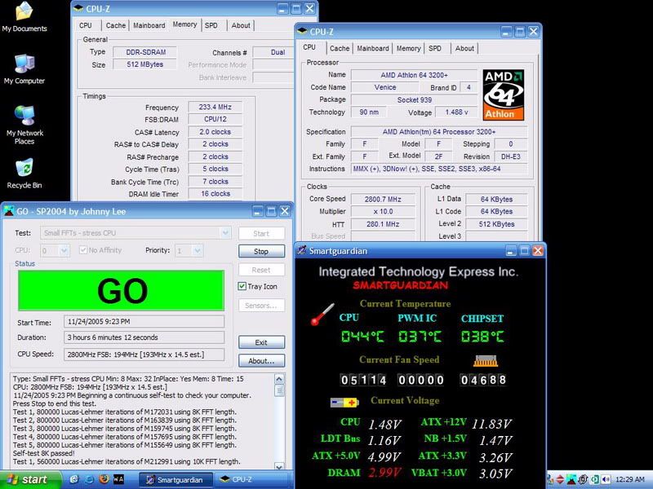The height and width of the screenshot is (489, 653).
Task: Click the thermometer icon in Smartguardian
Action: (322, 315)
